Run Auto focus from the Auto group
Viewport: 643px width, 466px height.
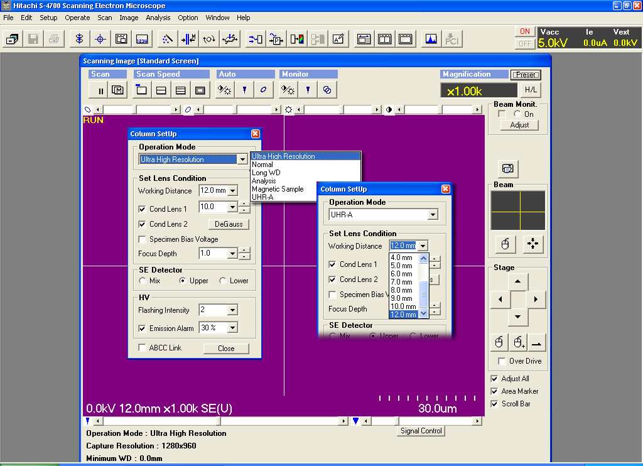tap(244, 90)
